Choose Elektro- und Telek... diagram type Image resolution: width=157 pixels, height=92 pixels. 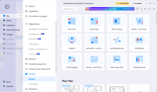coord(139,23)
